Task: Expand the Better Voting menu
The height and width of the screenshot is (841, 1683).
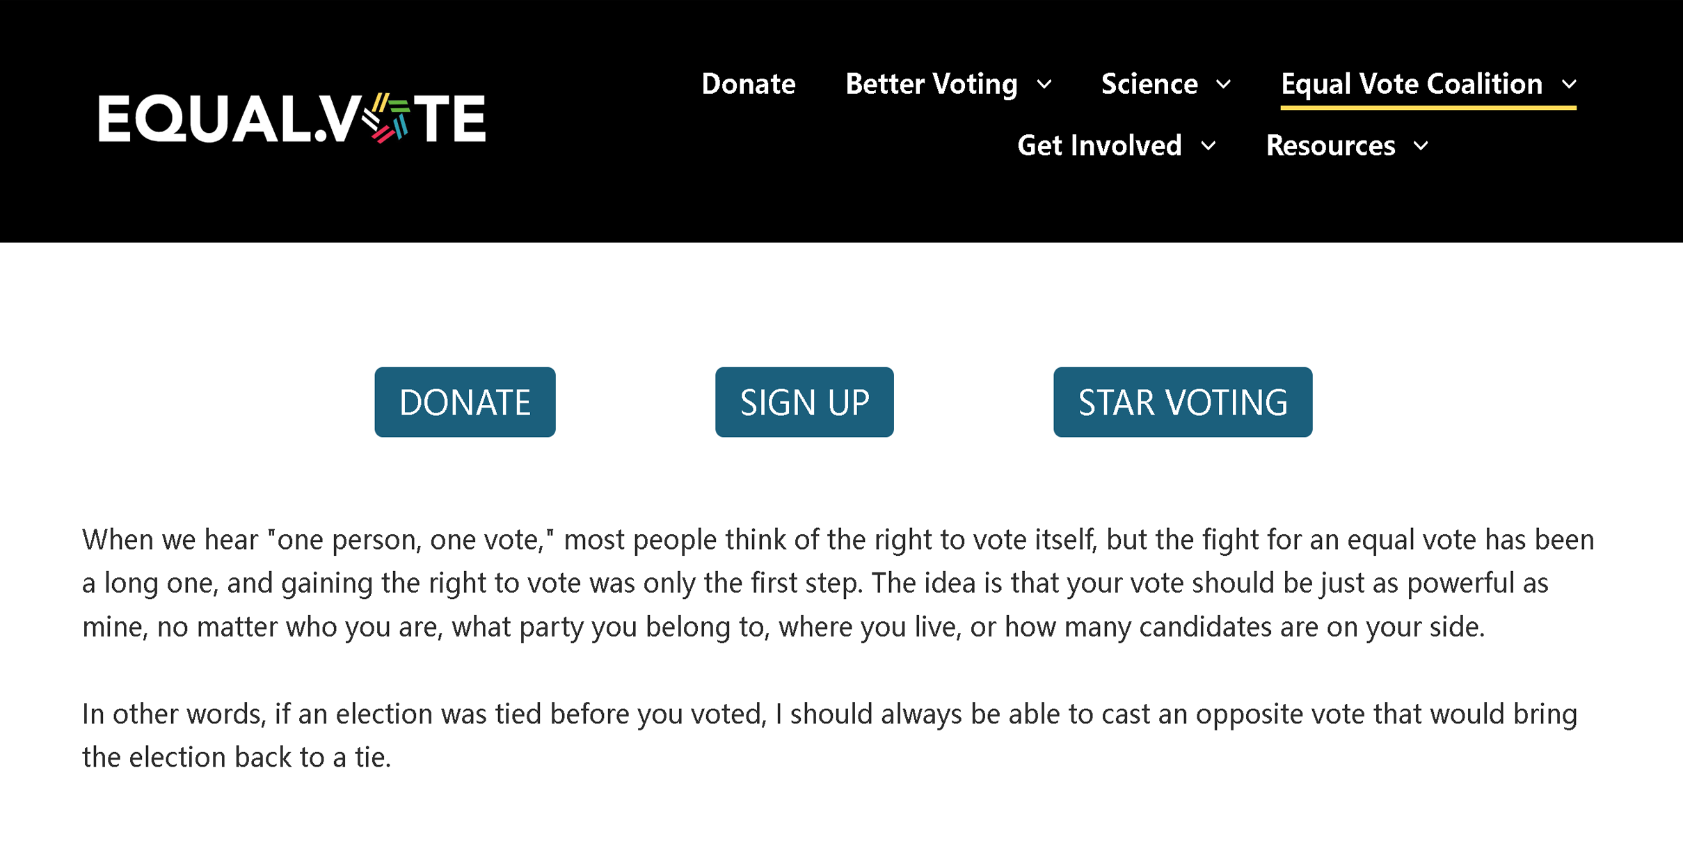Action: coord(931,84)
